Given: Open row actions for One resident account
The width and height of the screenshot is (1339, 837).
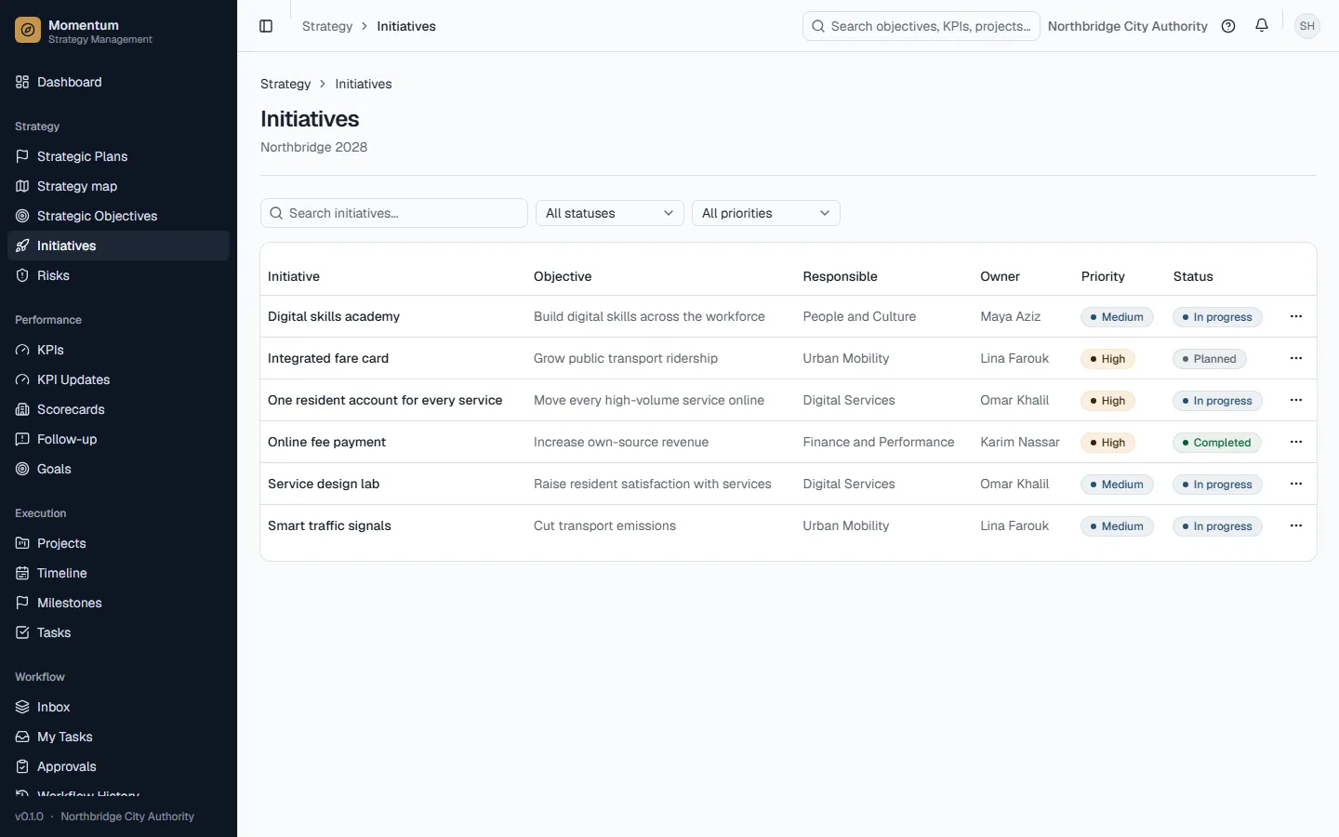Looking at the screenshot, I should pos(1296,401).
